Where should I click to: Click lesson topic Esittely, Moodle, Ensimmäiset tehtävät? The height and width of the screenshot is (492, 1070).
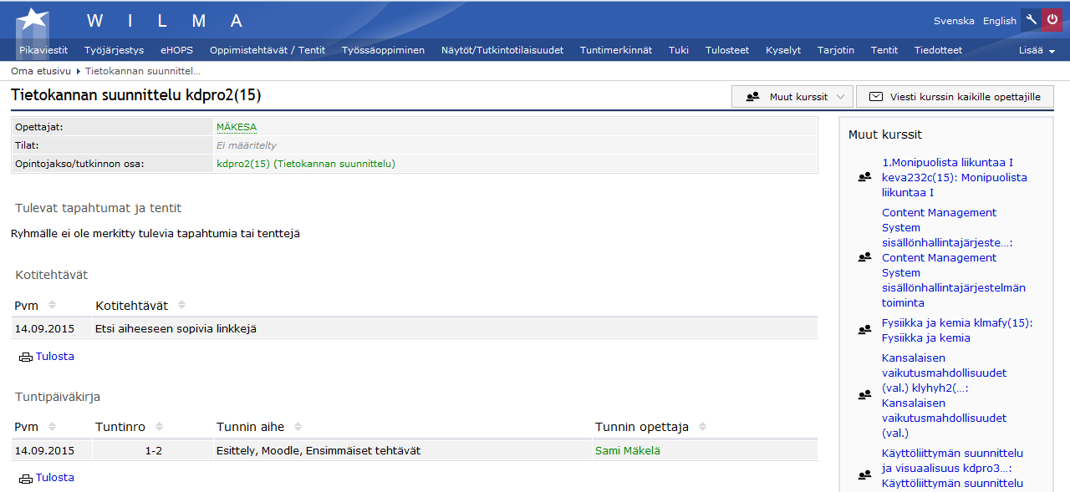pyautogui.click(x=318, y=451)
